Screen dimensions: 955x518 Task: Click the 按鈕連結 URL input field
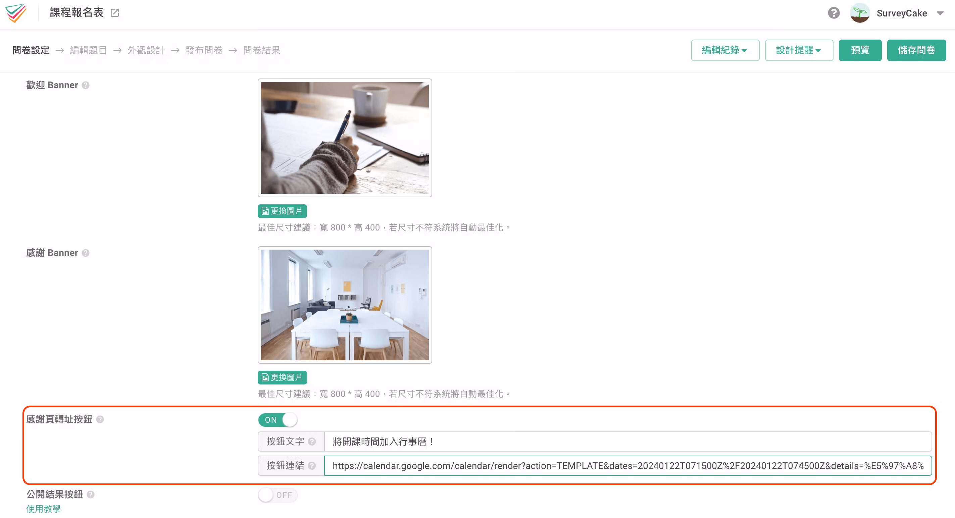point(627,465)
